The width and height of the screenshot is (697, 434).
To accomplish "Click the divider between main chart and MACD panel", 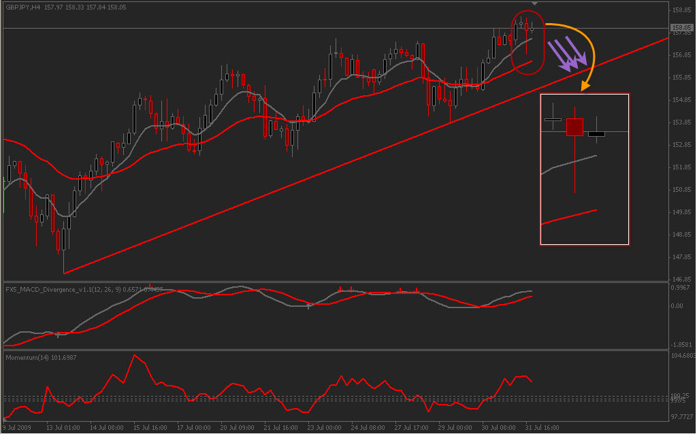I will point(334,282).
